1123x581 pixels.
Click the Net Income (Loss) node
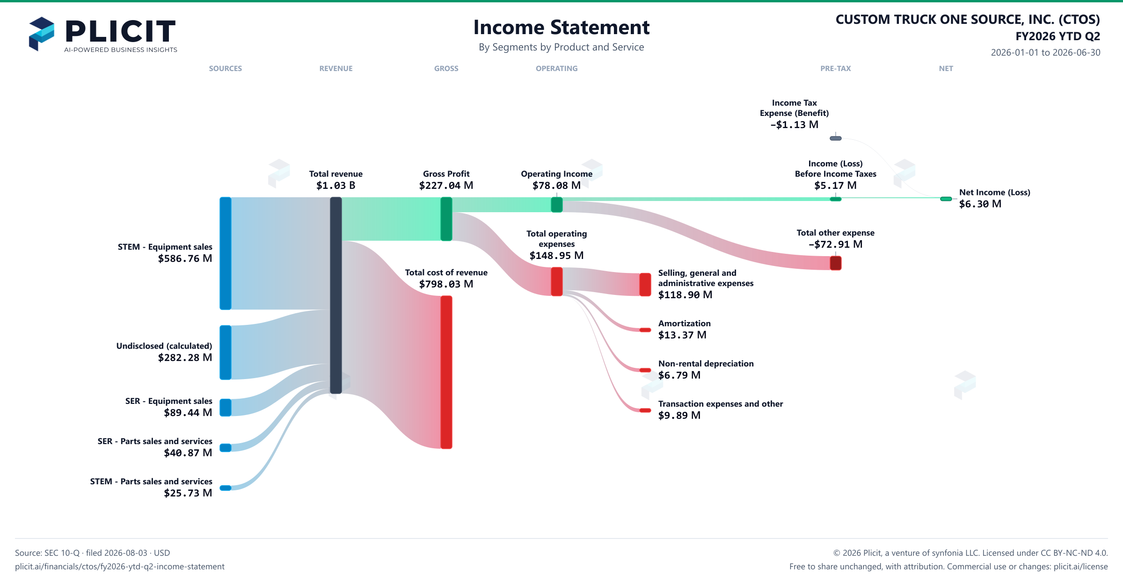pos(946,199)
